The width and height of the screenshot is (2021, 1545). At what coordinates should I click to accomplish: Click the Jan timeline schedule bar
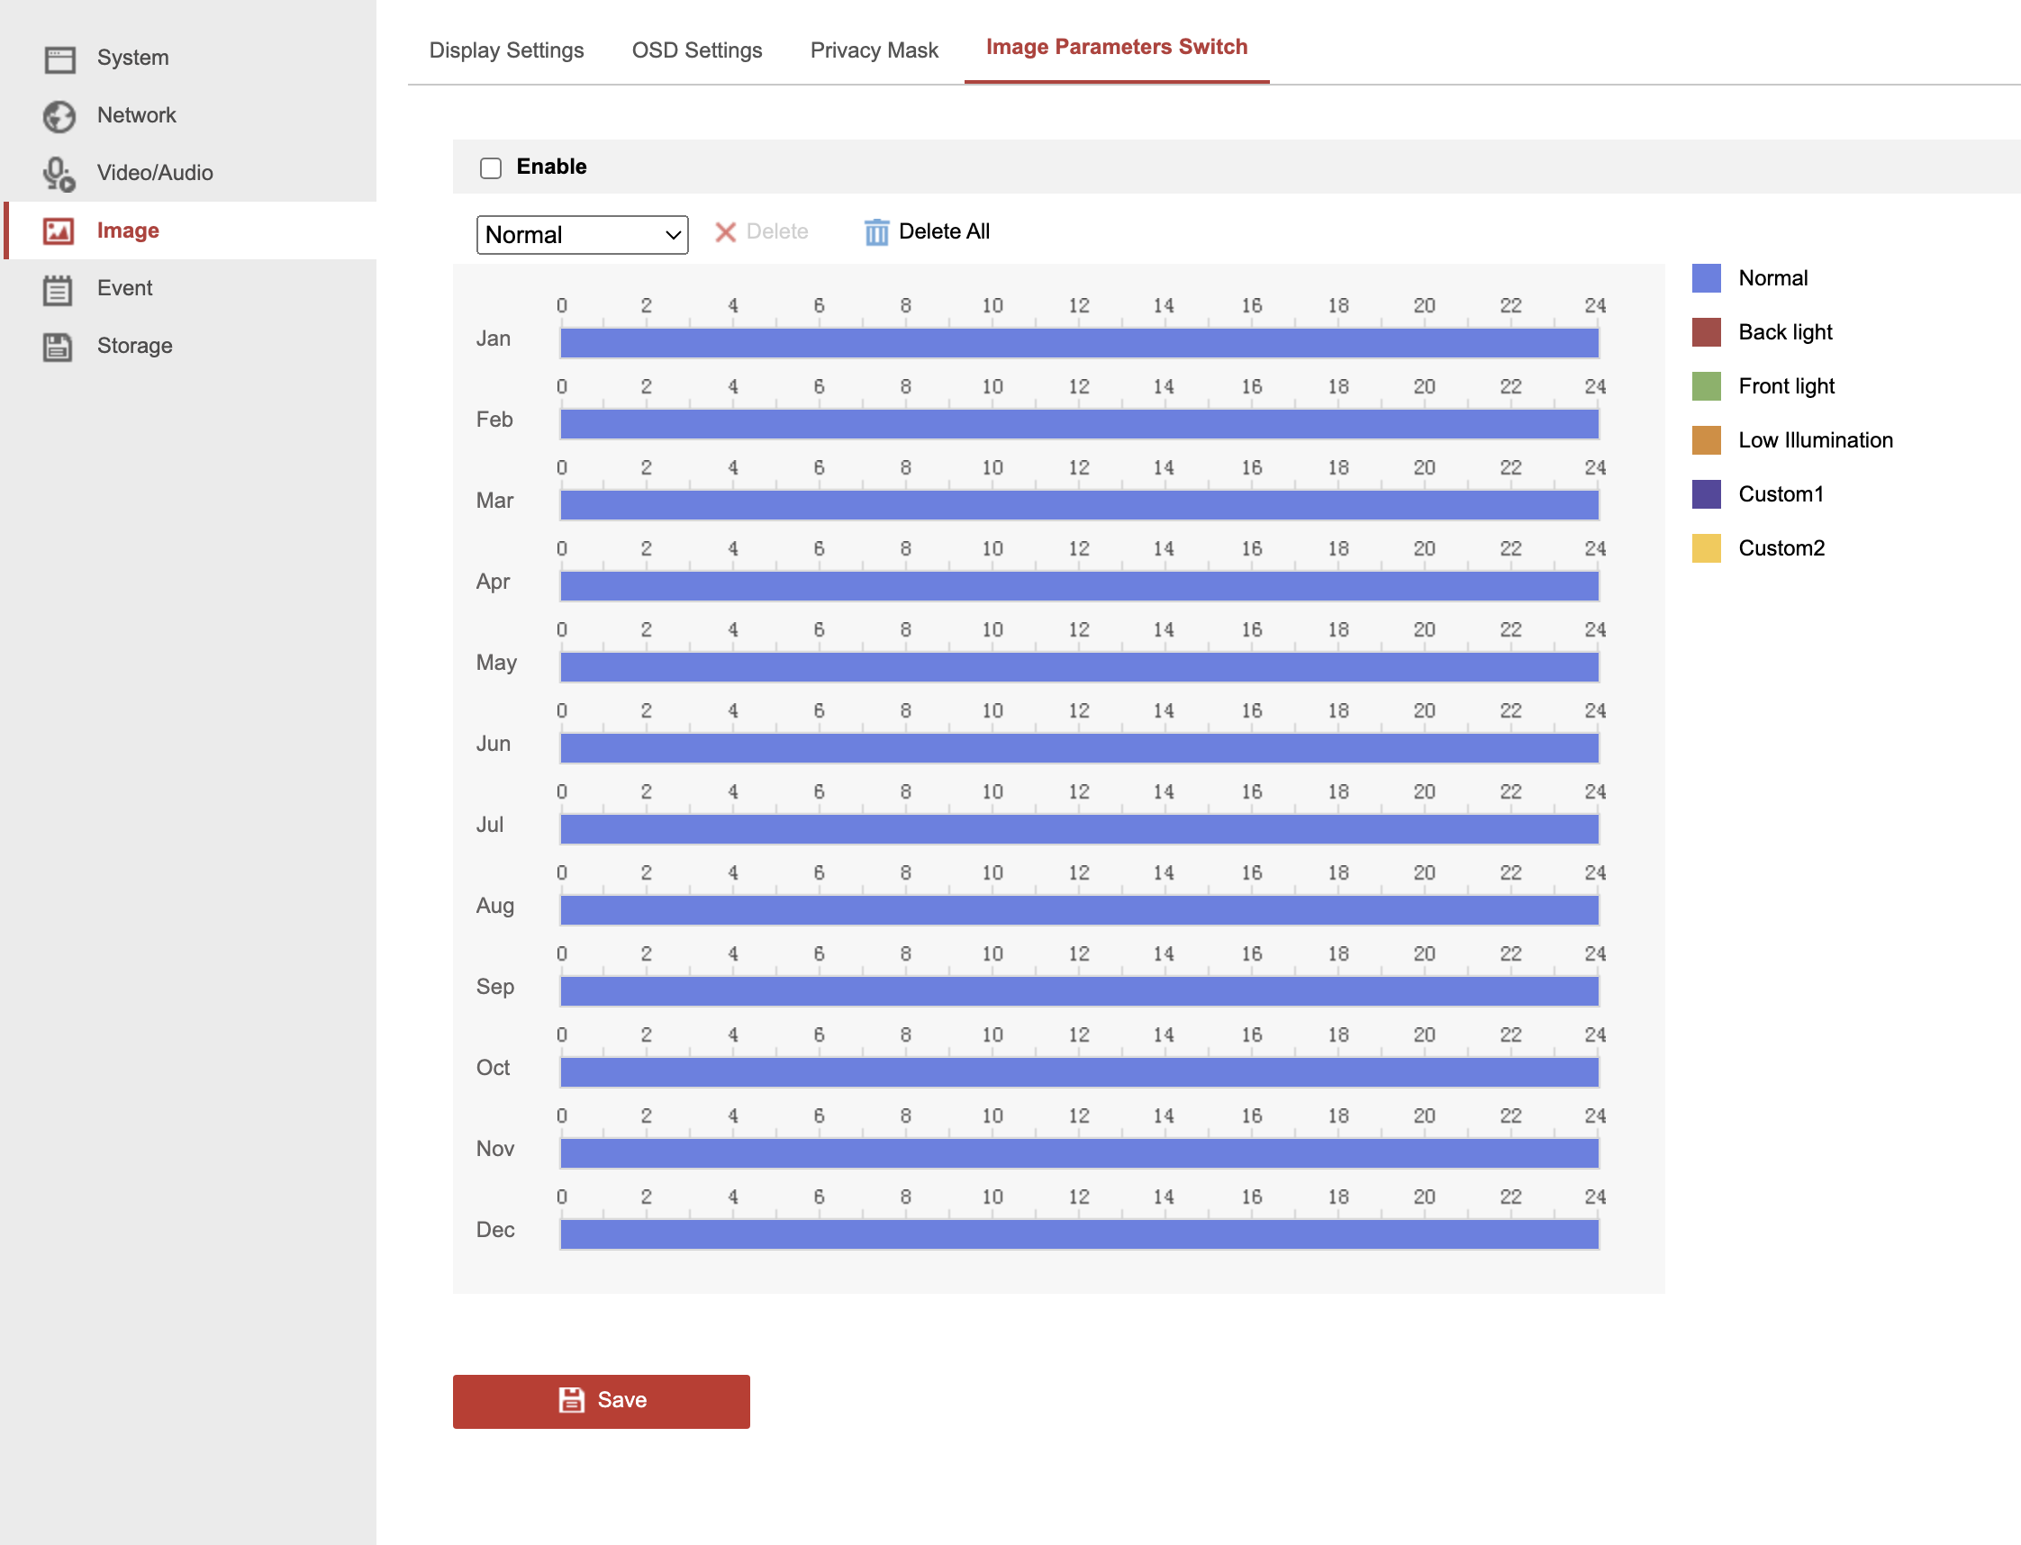coord(1078,344)
